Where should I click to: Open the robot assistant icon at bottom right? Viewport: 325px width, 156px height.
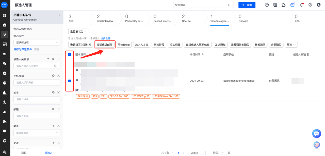point(317,145)
